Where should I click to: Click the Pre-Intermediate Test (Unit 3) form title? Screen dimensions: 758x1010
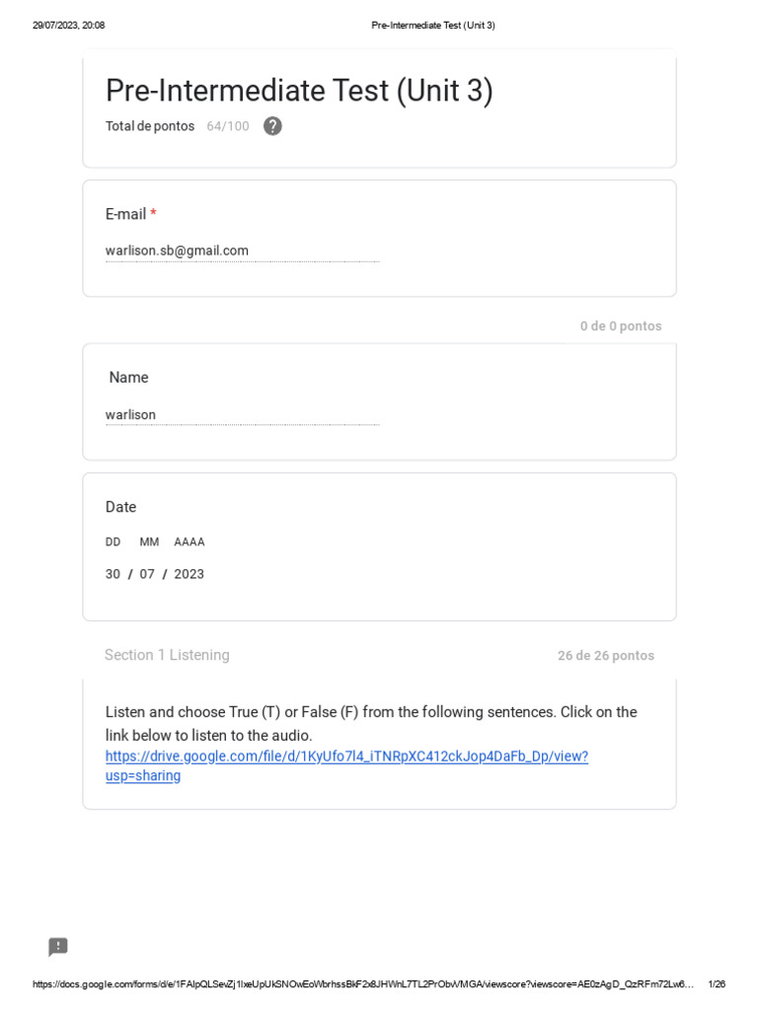click(x=299, y=91)
